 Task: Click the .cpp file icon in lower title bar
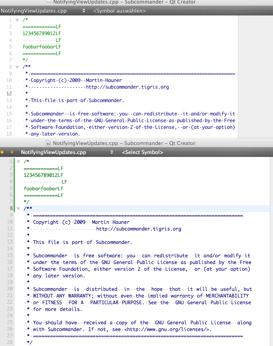48,143
